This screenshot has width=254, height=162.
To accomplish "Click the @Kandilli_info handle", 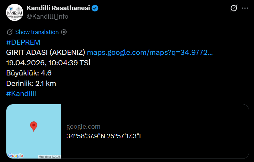I will (x=47, y=16).
